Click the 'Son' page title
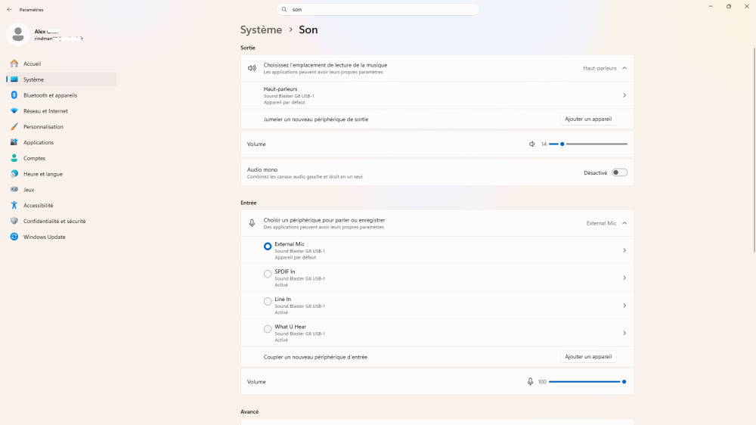This screenshot has height=425, width=756. click(x=308, y=30)
